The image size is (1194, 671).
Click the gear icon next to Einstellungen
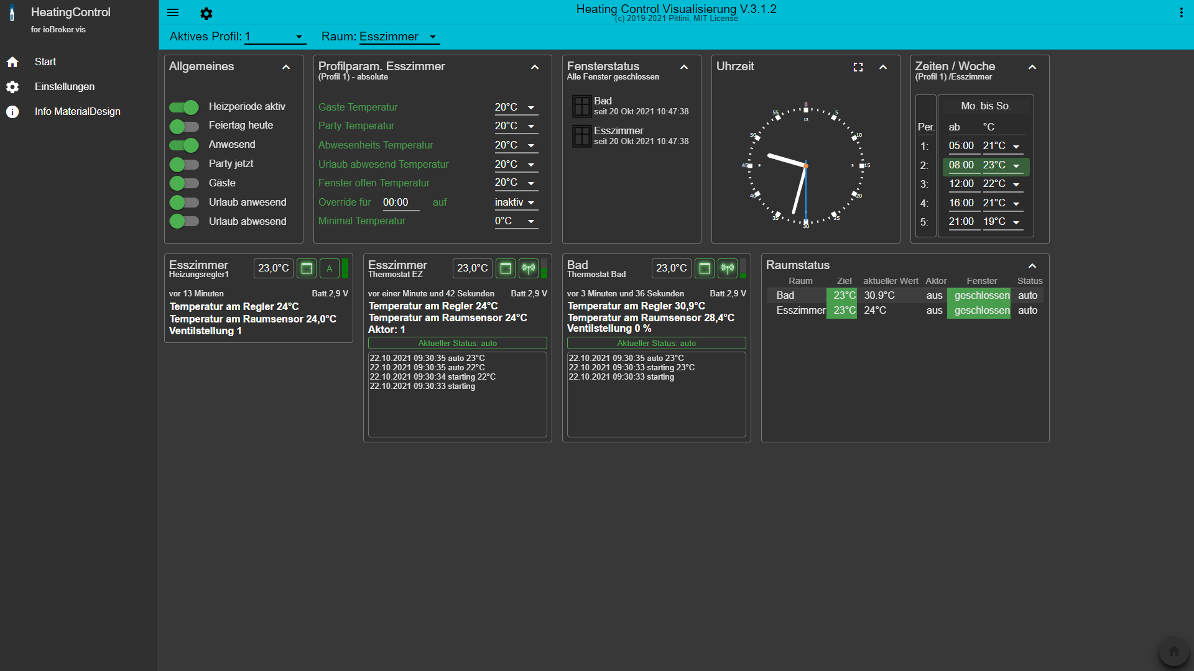coord(12,87)
